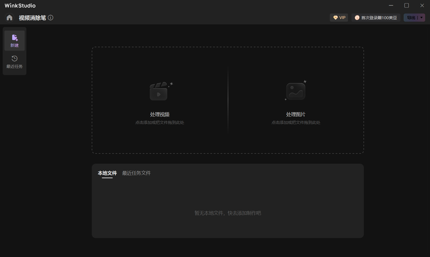Screen dimensions: 430x257
Task: Click the 处理图片 picture icon
Action: (x=296, y=91)
